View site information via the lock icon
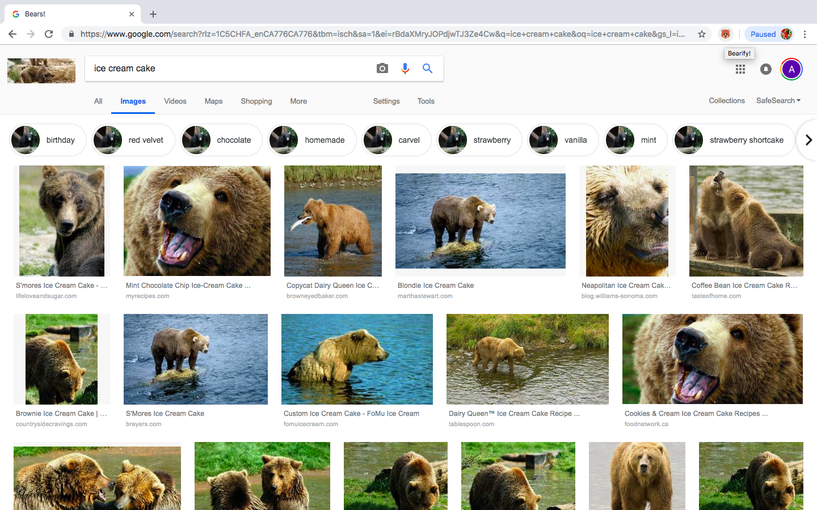The height and width of the screenshot is (510, 817). [71, 34]
